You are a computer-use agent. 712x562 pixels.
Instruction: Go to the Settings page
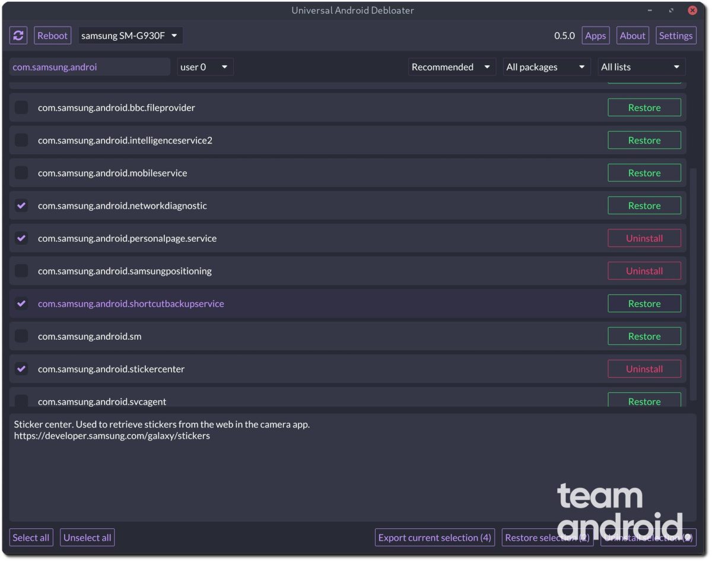pos(676,36)
